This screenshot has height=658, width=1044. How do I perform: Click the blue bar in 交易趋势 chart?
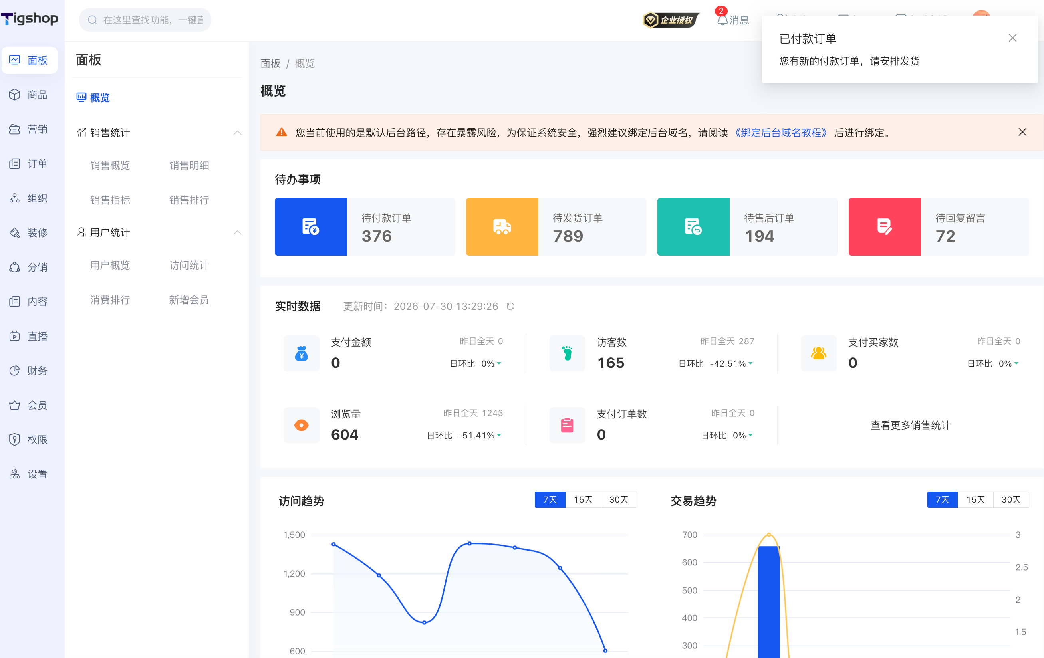coord(769,602)
